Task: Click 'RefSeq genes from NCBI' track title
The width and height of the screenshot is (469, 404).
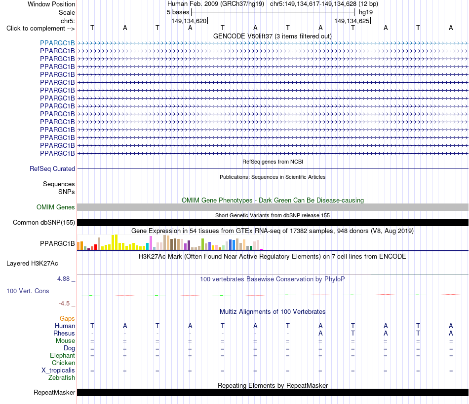Action: click(x=273, y=162)
